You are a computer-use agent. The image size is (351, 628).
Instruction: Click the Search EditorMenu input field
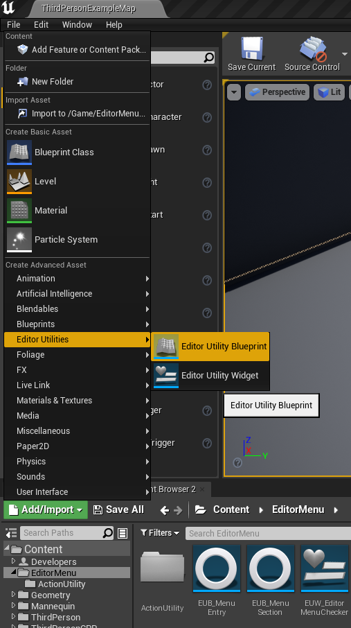(x=268, y=533)
